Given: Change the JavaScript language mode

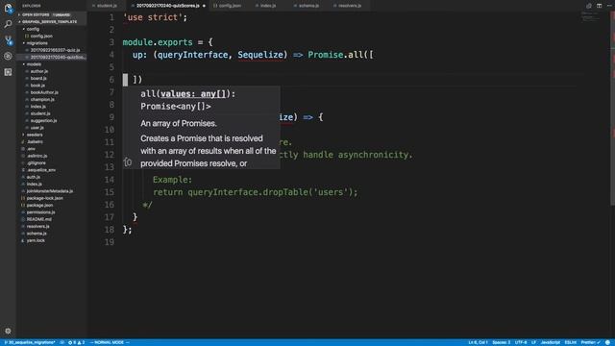Looking at the screenshot, I should (551, 342).
